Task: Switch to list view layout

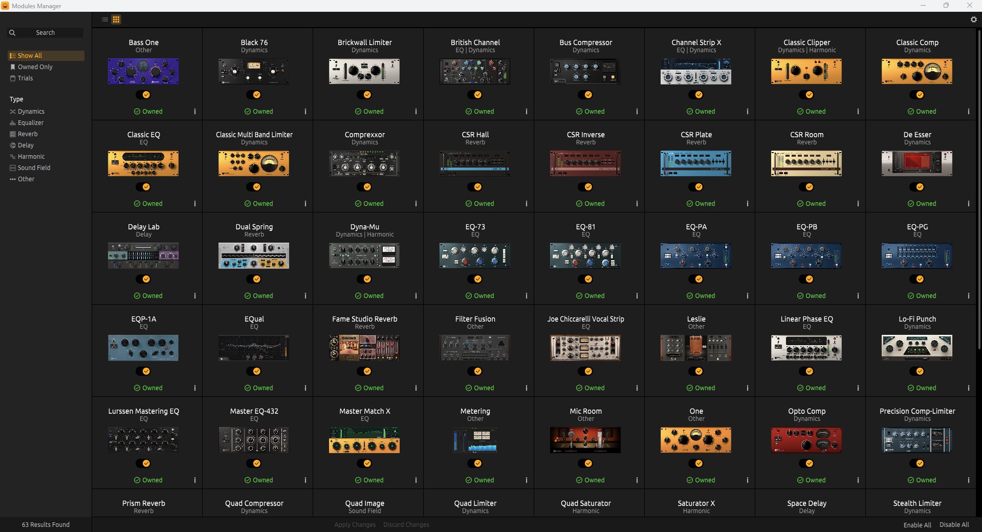Action: [105, 19]
